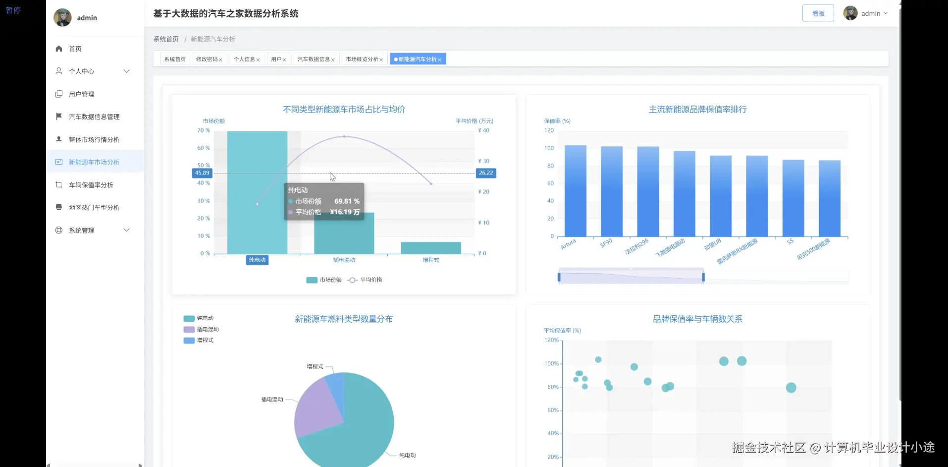Click the 仰望U8 bar in the retention chart
The height and width of the screenshot is (467, 948).
(x=721, y=196)
